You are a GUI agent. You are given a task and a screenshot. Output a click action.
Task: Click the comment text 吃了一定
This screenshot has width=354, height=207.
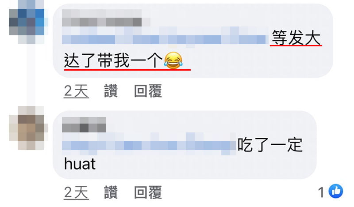click(270, 145)
